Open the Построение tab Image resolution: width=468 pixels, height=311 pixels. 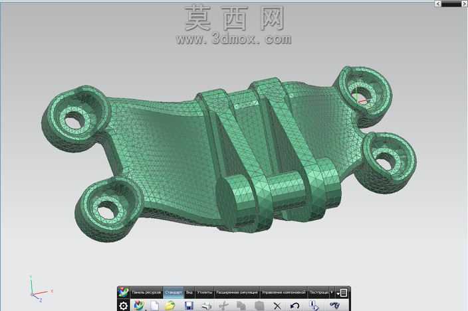pyautogui.click(x=318, y=292)
